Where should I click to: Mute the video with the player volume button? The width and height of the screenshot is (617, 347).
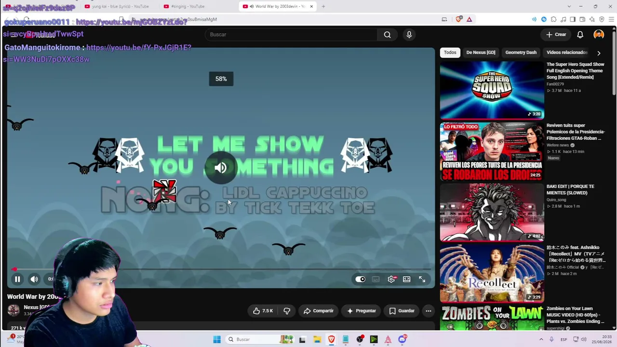pyautogui.click(x=34, y=279)
